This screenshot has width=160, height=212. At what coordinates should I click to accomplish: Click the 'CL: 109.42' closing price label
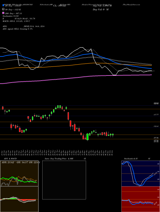(x=60, y=6)
